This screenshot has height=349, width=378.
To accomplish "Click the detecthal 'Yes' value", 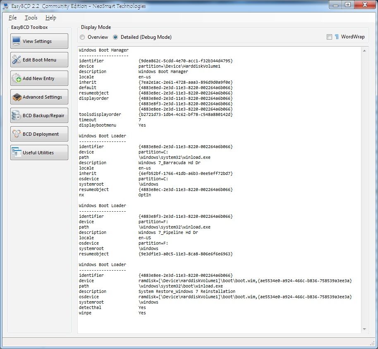I will tap(142, 307).
